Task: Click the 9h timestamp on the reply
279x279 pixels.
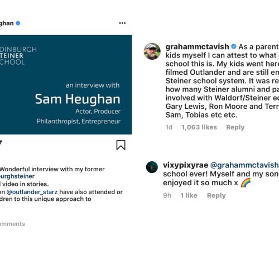Action: (x=167, y=195)
